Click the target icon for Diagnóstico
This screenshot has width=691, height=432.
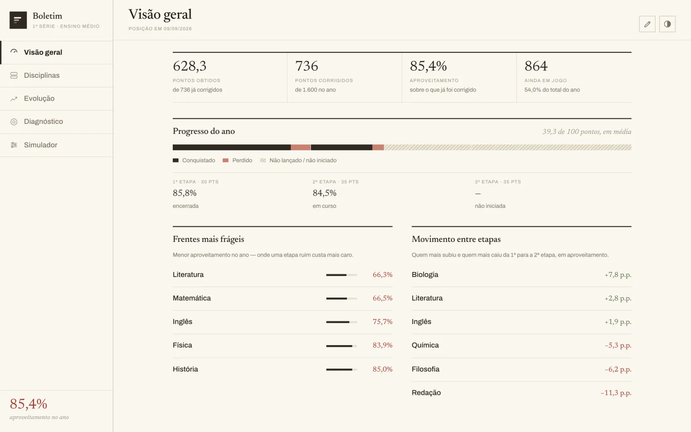point(14,122)
